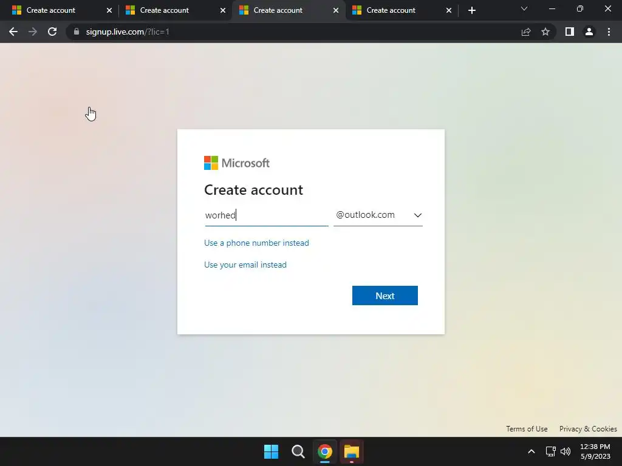Click the Next button
This screenshot has height=466, width=622.
click(384, 295)
